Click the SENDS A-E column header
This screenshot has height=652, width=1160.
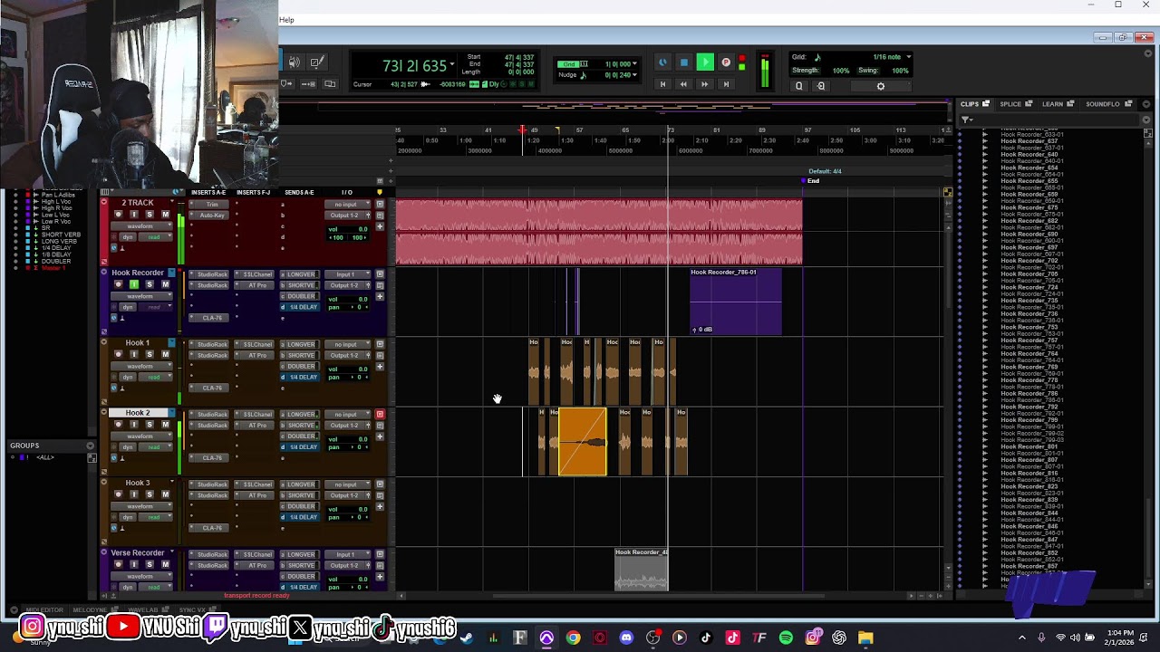(x=299, y=192)
